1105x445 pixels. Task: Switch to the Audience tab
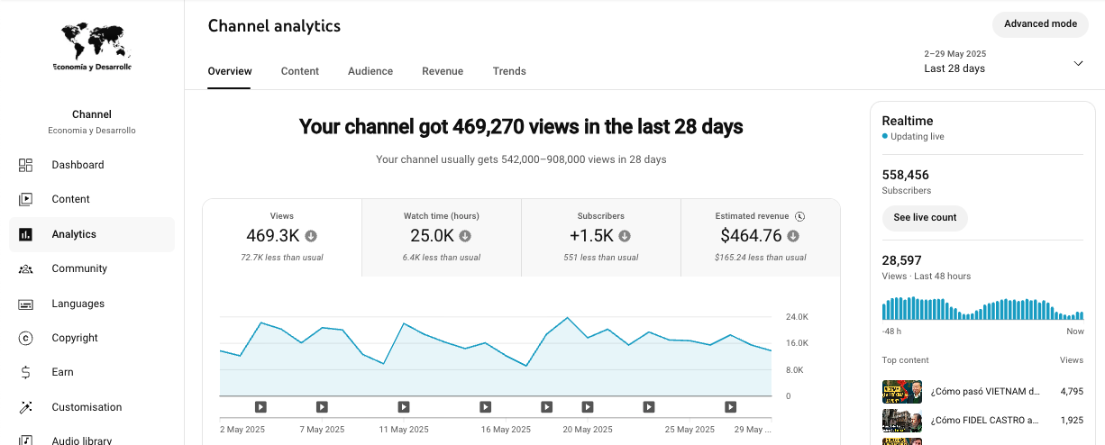coord(370,71)
